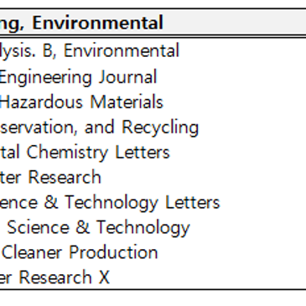Select the blank cell beside 'Chemistry Letters'
This screenshot has height=306, width=306.
(238, 153)
